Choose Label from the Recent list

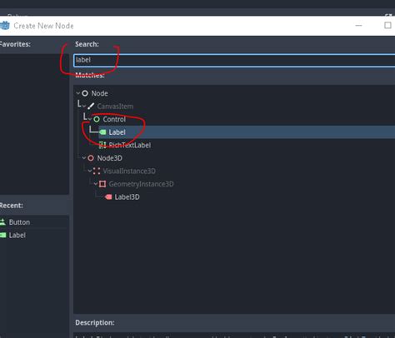(x=17, y=236)
